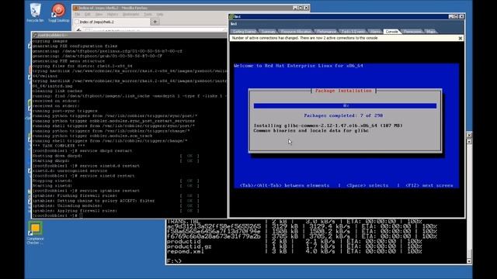Switch to the Maps tab
The height and width of the screenshot is (279, 497).
(430, 32)
